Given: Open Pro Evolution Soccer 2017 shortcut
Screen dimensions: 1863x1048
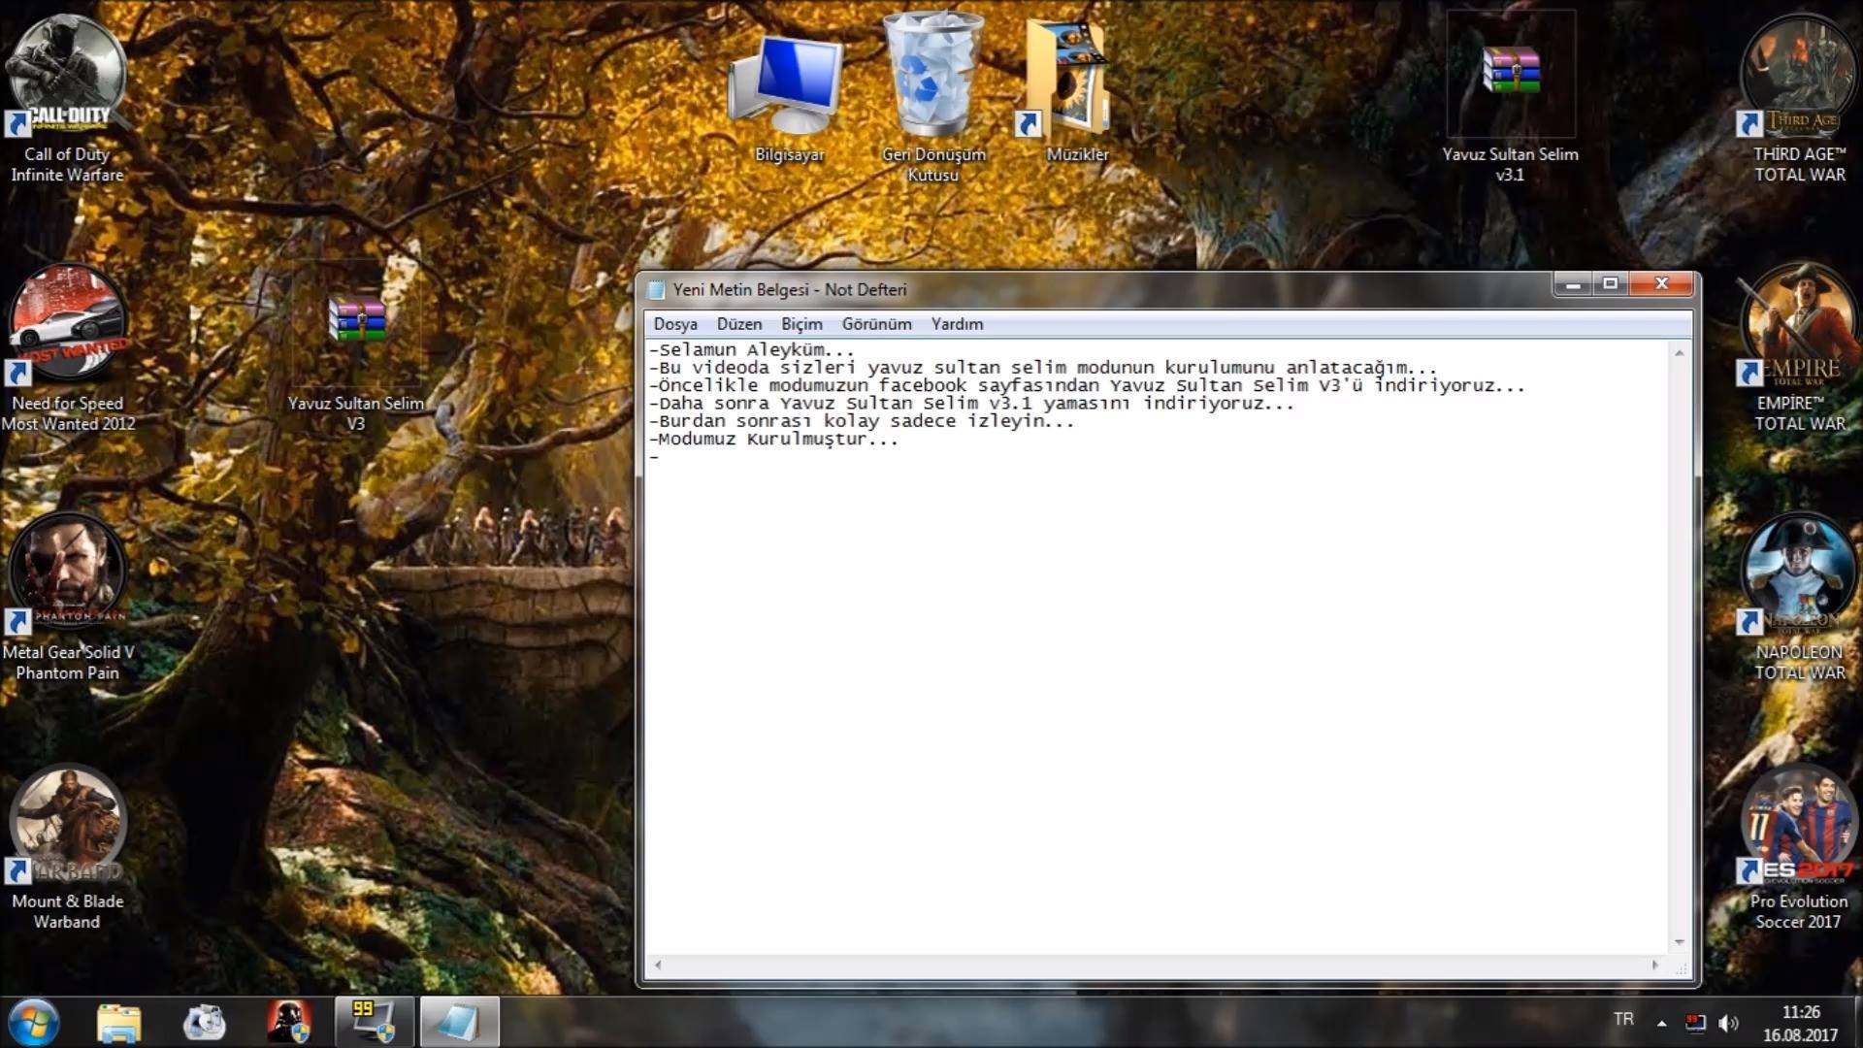Looking at the screenshot, I should (x=1799, y=846).
